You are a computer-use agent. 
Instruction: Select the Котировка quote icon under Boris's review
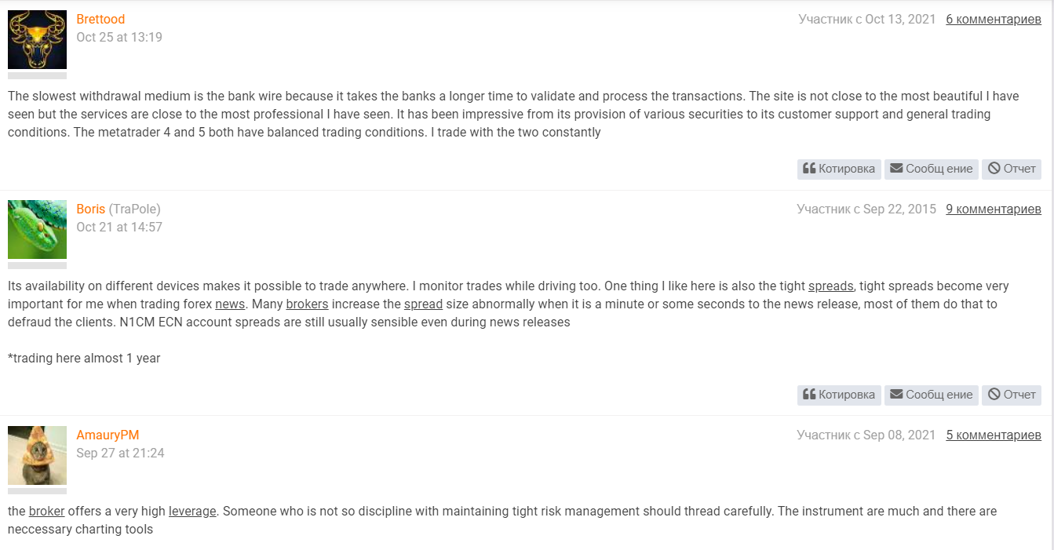[x=811, y=395]
